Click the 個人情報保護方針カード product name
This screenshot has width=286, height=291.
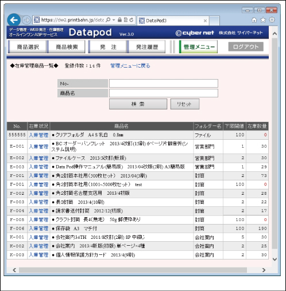[94, 255]
